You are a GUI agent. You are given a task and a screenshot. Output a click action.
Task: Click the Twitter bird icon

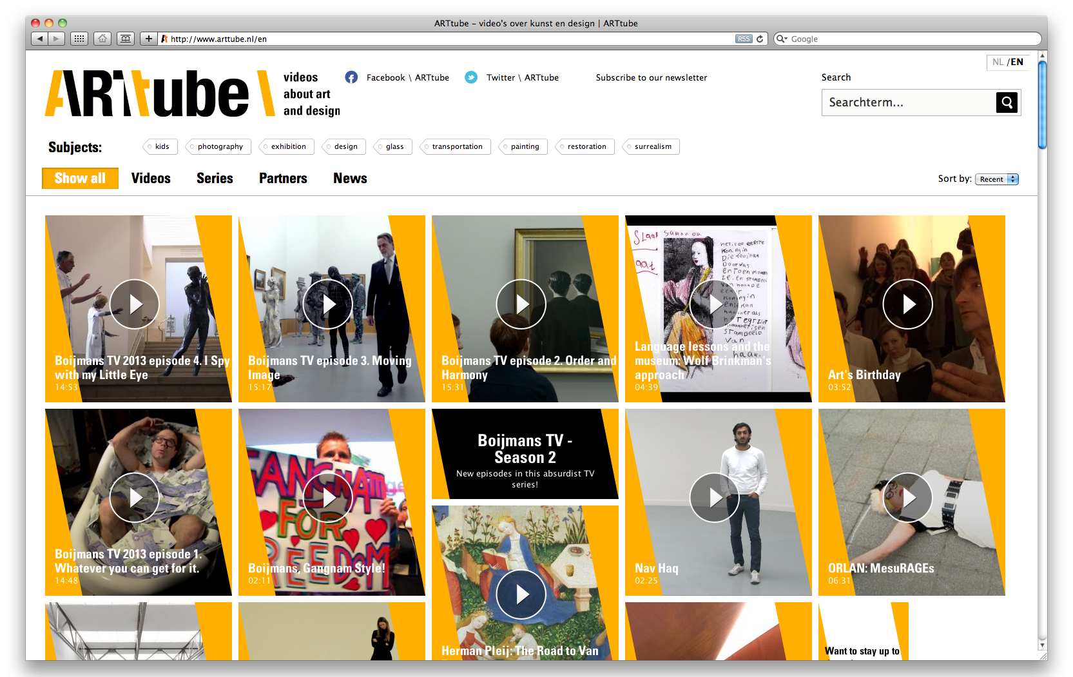(x=471, y=77)
